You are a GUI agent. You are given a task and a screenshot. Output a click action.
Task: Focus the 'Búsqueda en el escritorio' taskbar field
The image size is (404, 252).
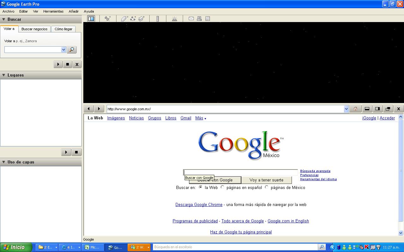click(x=235, y=247)
